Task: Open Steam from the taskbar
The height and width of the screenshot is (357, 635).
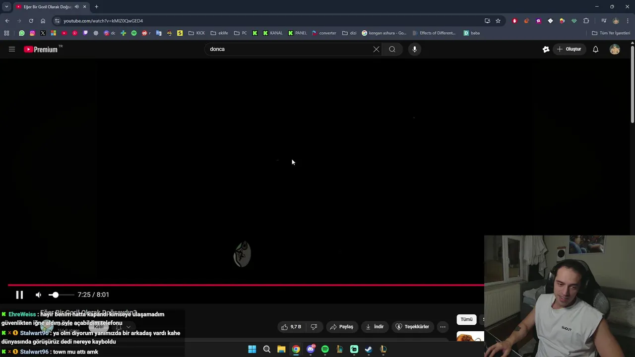Action: (x=369, y=350)
